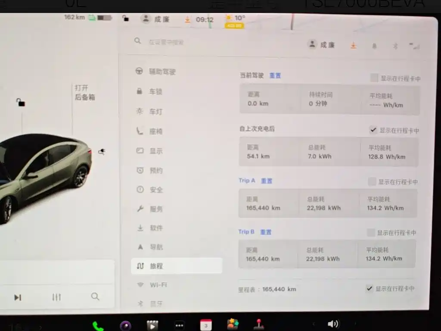Open the 服务 (Service) wrench settings
This screenshot has width=441, height=331.
point(154,209)
